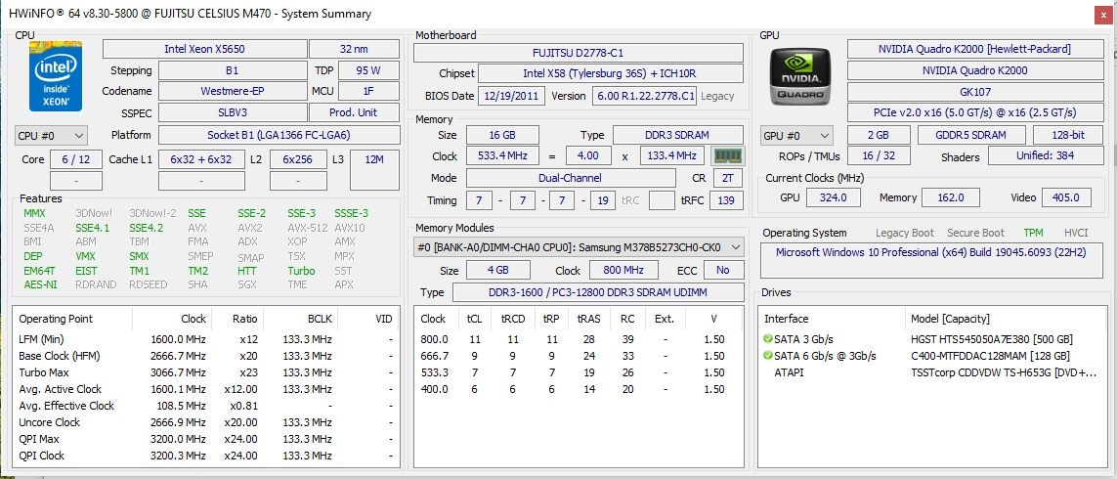Open the CPU #0 selector dropdown

point(51,136)
